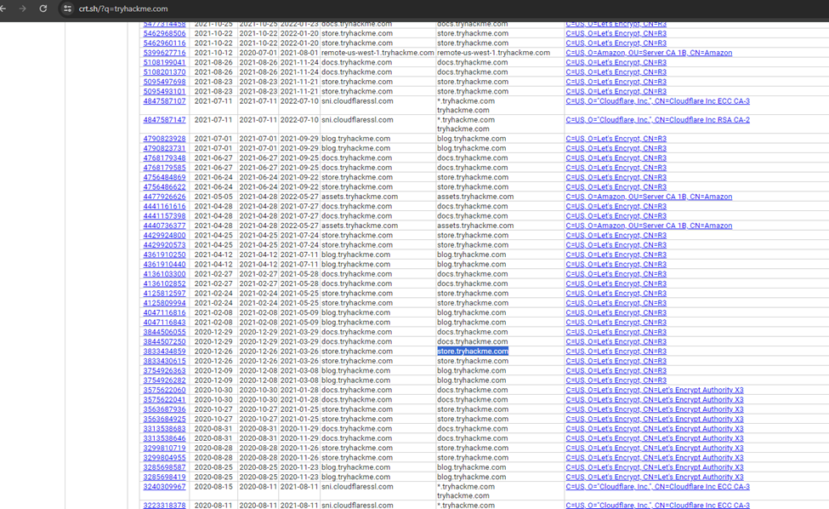This screenshot has width=829, height=509.
Task: Open the site information icon in address bar
Action: [x=67, y=10]
